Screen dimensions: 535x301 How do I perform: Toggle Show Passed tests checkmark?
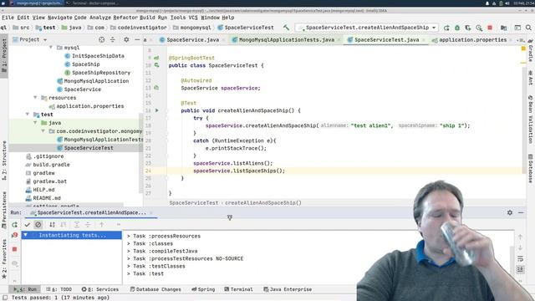click(x=28, y=225)
